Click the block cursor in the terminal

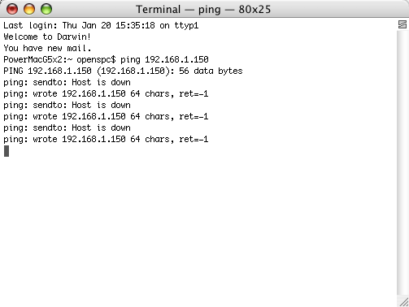click(7, 151)
